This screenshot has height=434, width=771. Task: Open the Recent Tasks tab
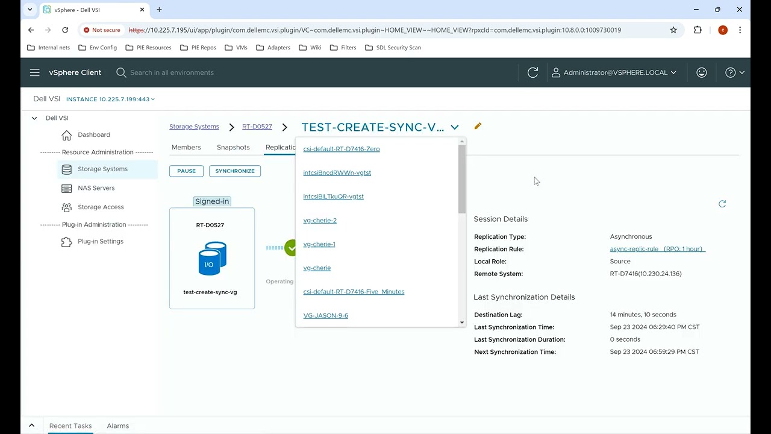(x=70, y=426)
